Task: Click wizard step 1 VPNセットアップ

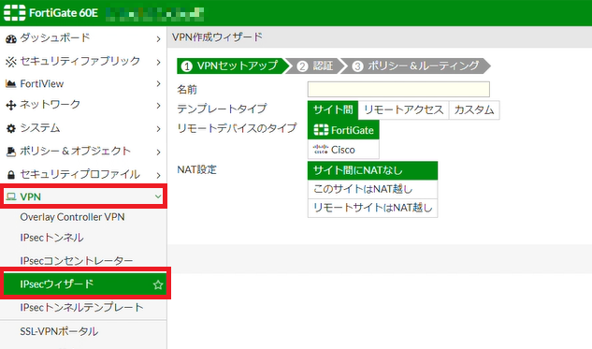Action: (x=232, y=65)
